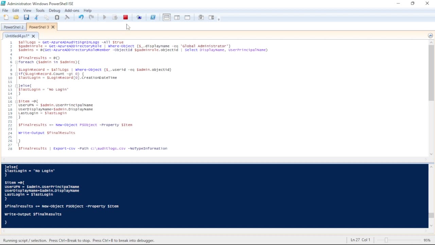Show script pane on top layout
This screenshot has width=435, height=245.
pos(167,17)
